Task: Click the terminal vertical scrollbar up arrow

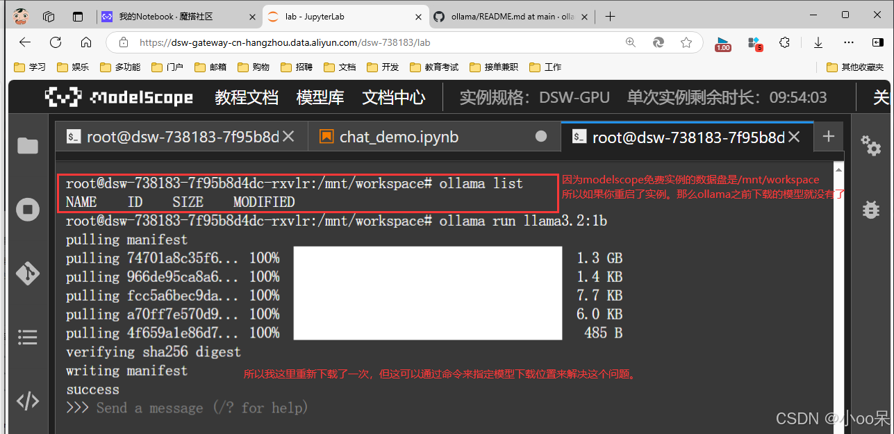Action: [840, 169]
